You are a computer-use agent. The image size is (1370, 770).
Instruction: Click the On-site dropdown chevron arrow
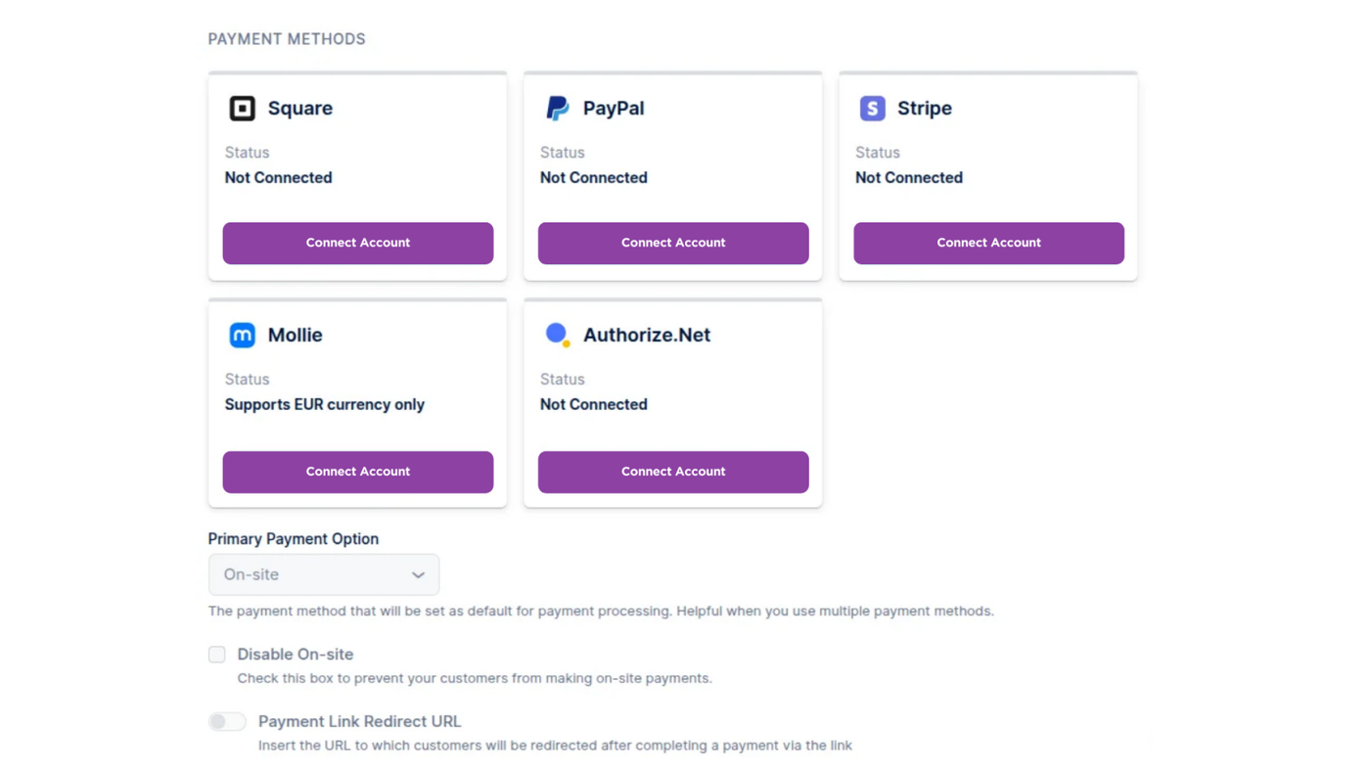[418, 575]
